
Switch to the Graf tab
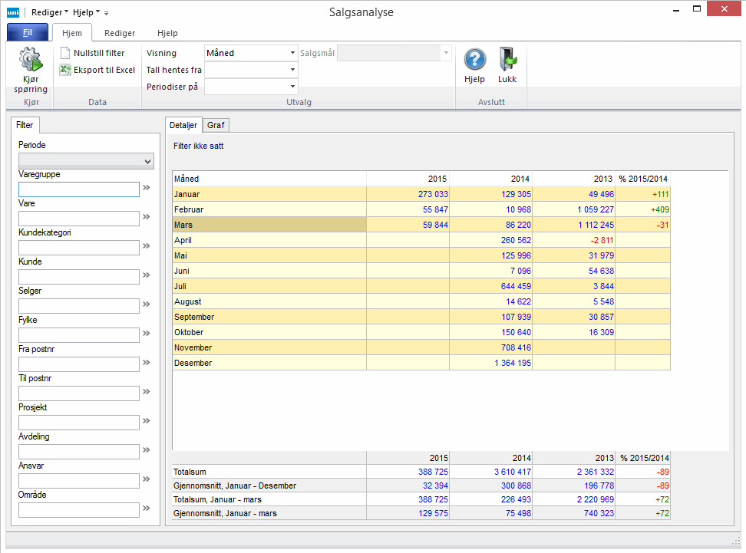(x=216, y=125)
